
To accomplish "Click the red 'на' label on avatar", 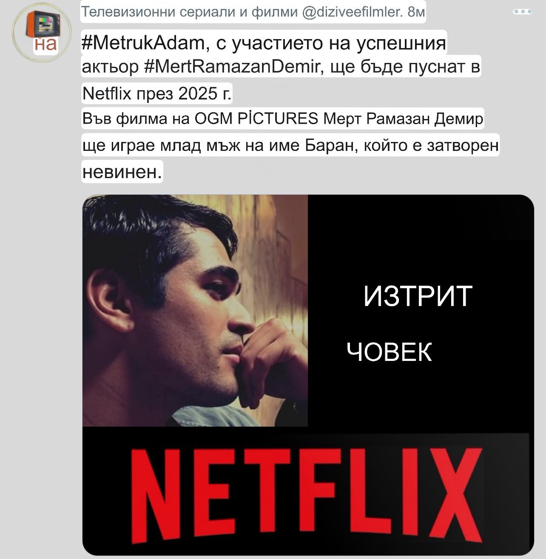I will pyautogui.click(x=45, y=44).
